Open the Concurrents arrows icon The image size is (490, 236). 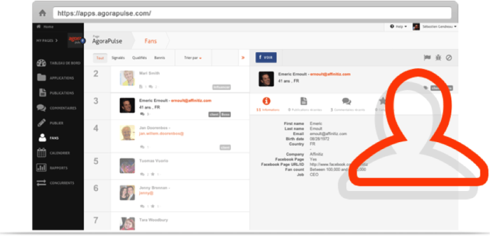[x=41, y=183]
